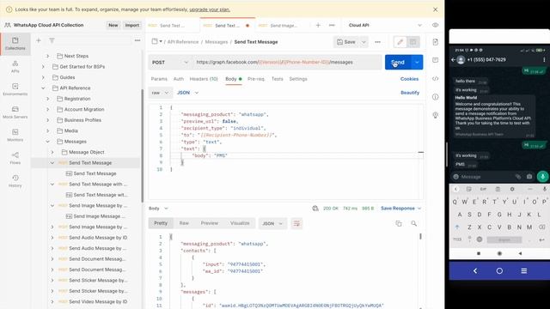Switch to the Tests tab
This screenshot has height=309, width=550.
pyautogui.click(x=277, y=79)
